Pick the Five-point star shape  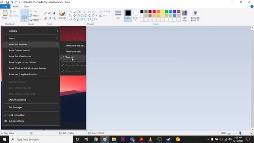78,19
